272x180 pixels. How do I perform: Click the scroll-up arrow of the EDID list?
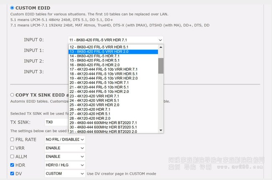161,47
